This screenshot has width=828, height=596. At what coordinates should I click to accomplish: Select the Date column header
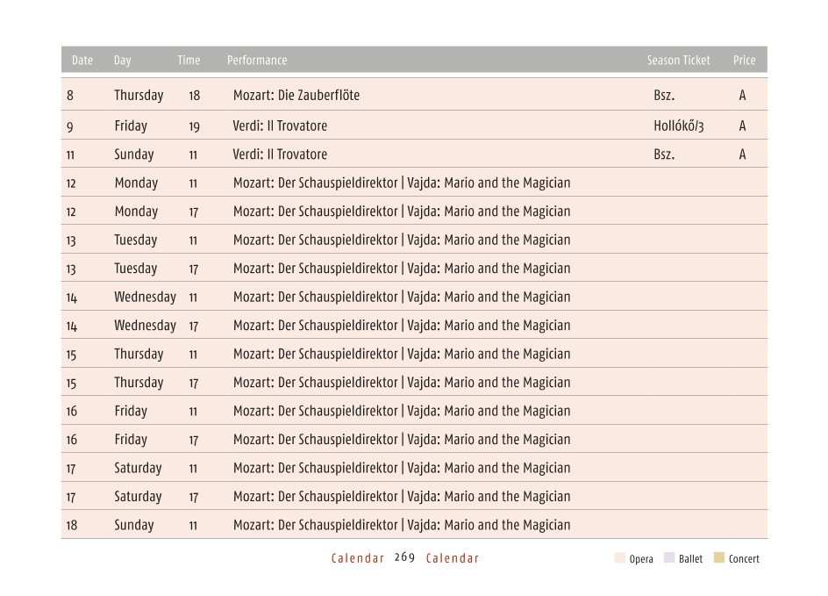pyautogui.click(x=82, y=61)
